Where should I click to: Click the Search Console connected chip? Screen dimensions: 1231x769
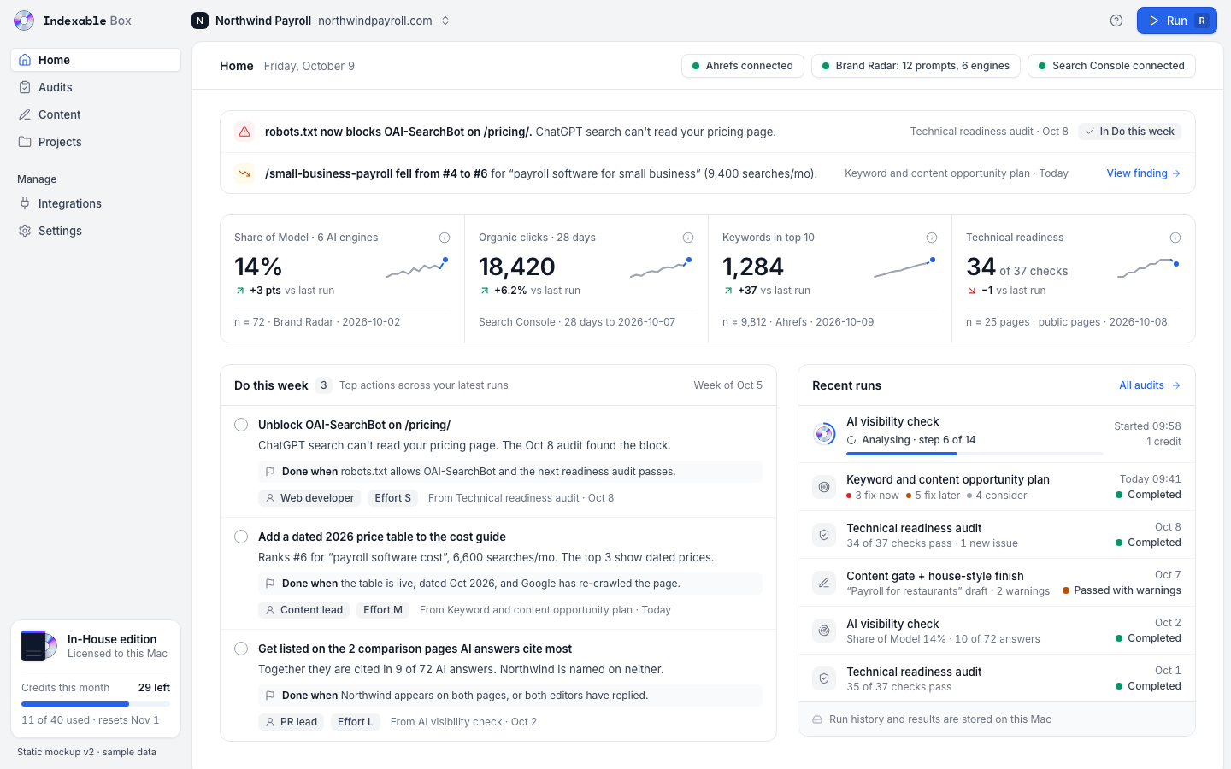coord(1111,66)
